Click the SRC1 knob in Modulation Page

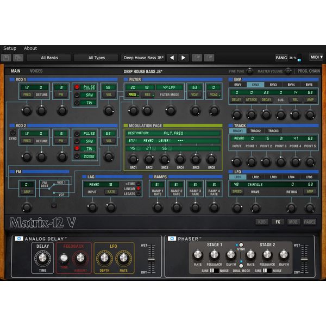click(133, 159)
